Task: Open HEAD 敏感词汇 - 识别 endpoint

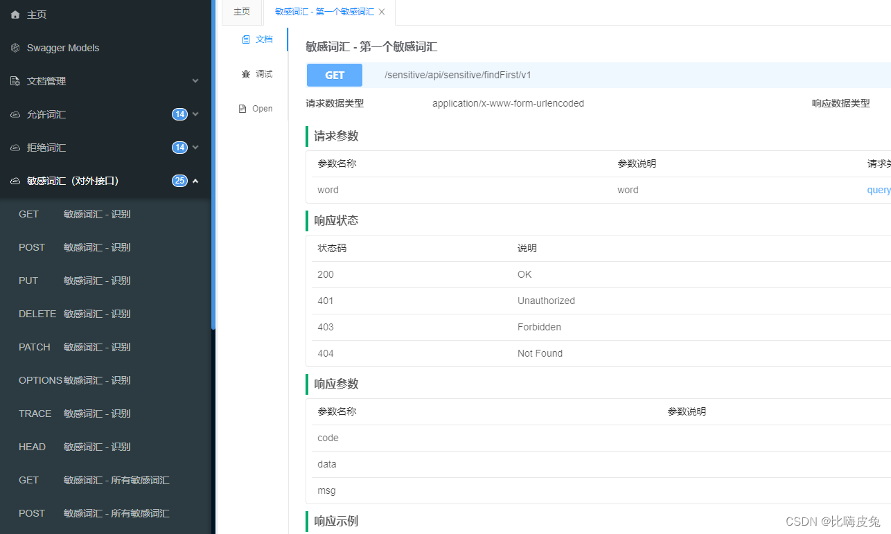Action: [105, 447]
